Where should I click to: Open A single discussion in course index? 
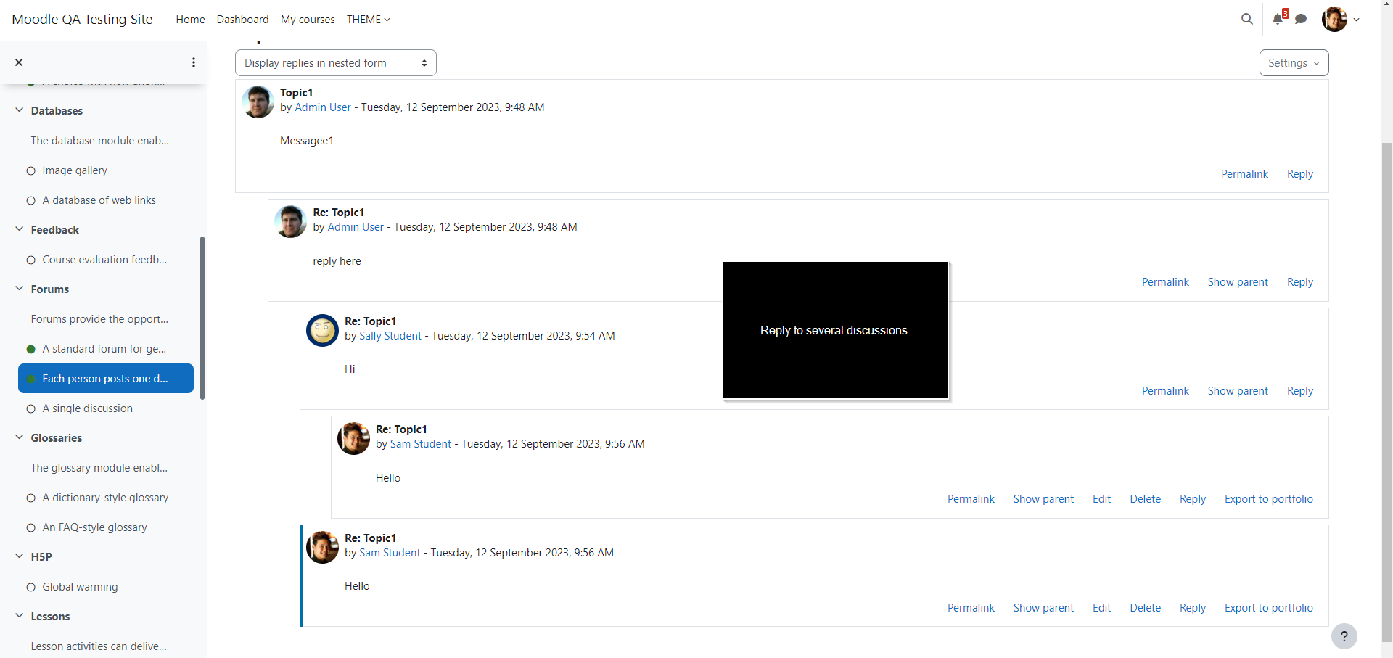pos(87,408)
